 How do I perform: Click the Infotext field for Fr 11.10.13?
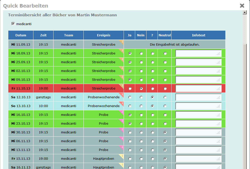point(198,88)
